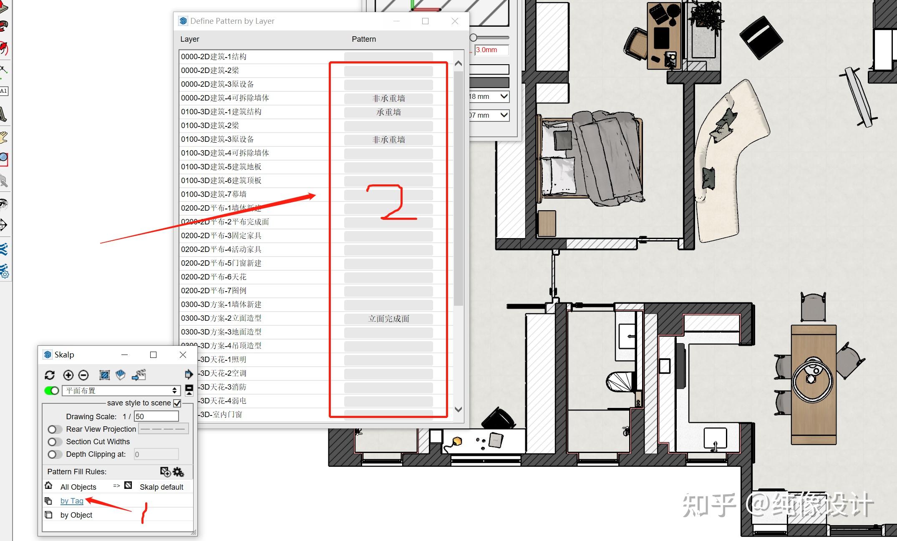The height and width of the screenshot is (541, 897).
Task: Uncheck the save style to scene checkbox
Action: pyautogui.click(x=177, y=403)
